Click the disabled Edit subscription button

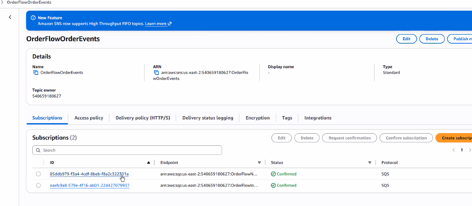click(x=282, y=138)
